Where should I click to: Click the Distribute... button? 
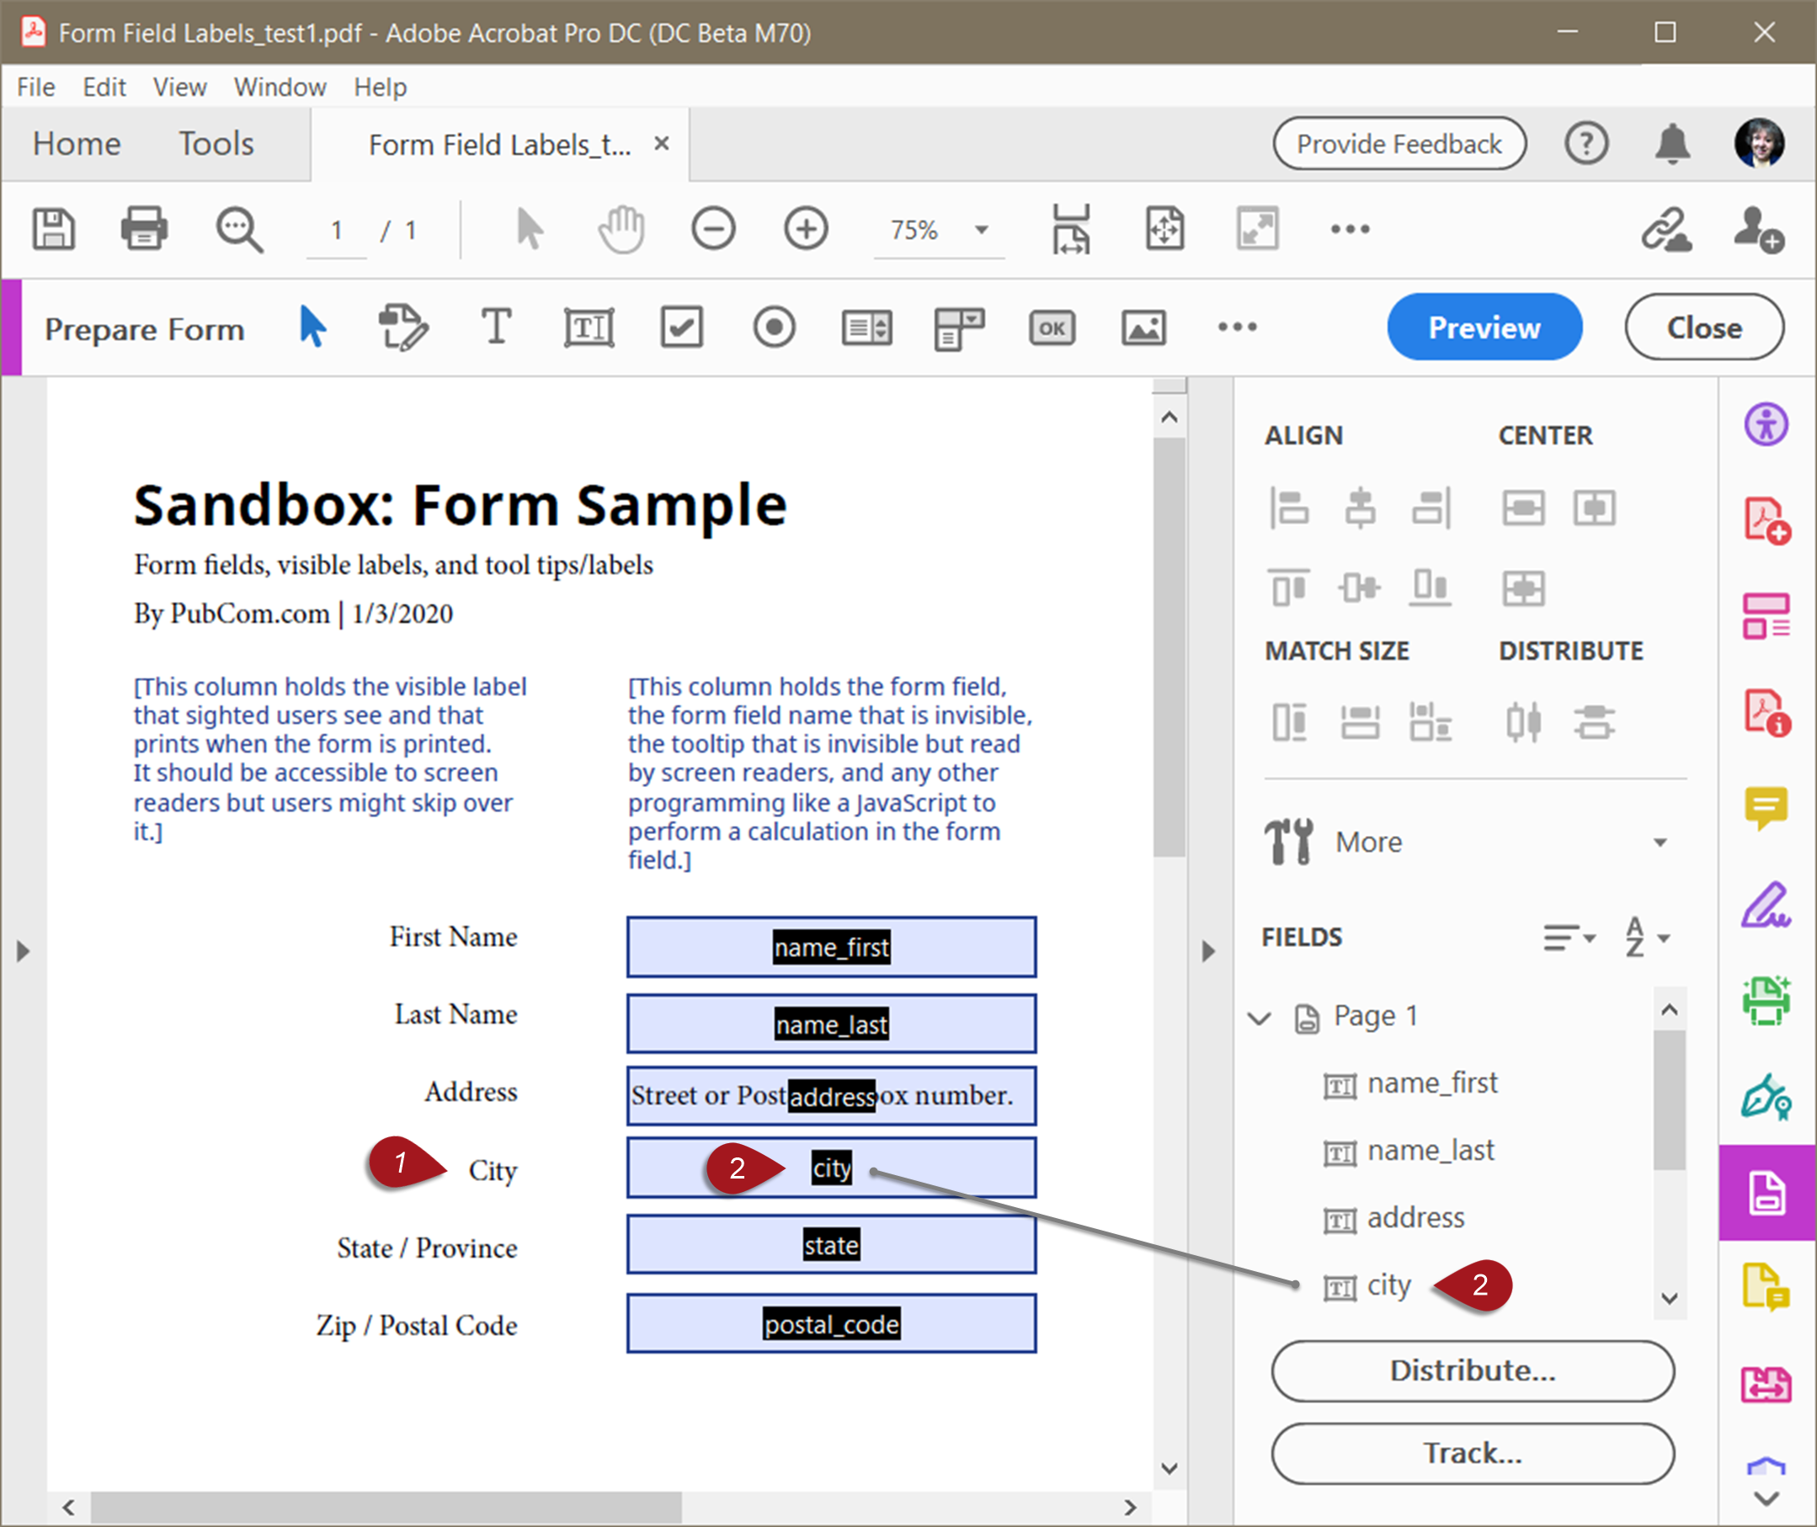[x=1473, y=1370]
